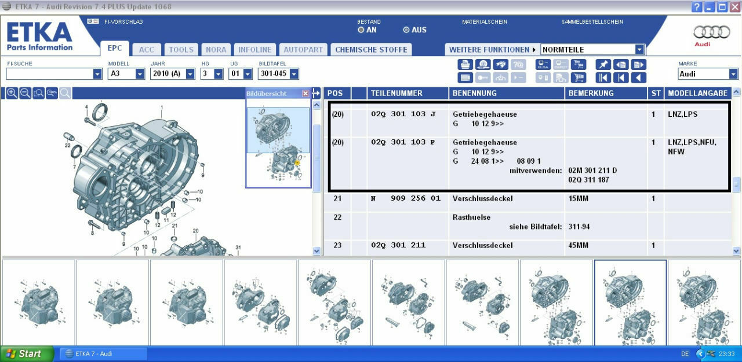Switch to the EPC tab
This screenshot has width=742, height=362.
(115, 49)
